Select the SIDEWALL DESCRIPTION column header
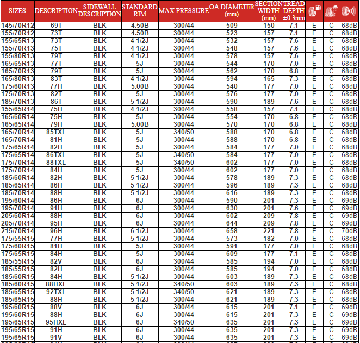Image resolution: width=360 pixels, height=343 pixels. click(x=100, y=10)
